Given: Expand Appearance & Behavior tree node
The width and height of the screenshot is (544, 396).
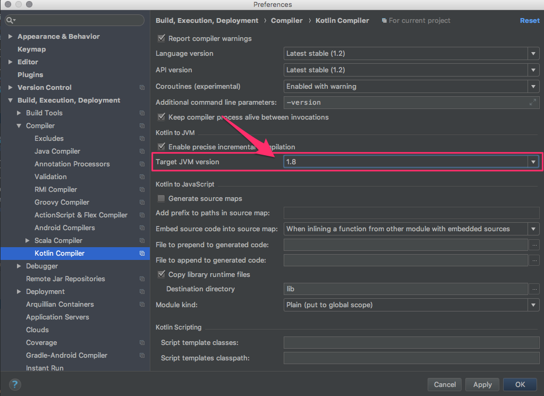Looking at the screenshot, I should (x=11, y=37).
